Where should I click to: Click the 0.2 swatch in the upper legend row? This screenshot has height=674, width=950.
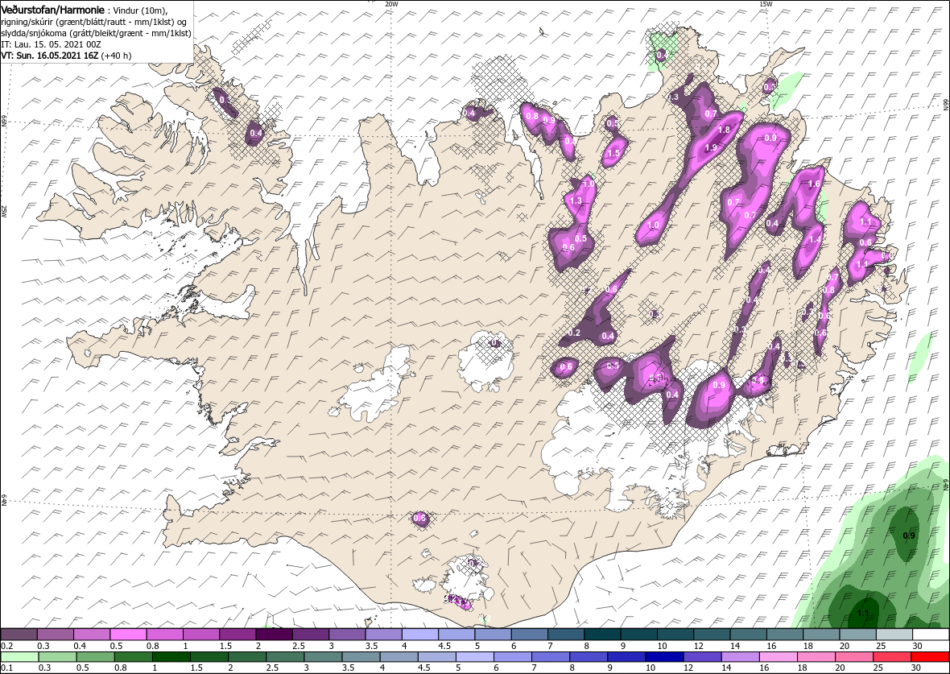click(19, 635)
